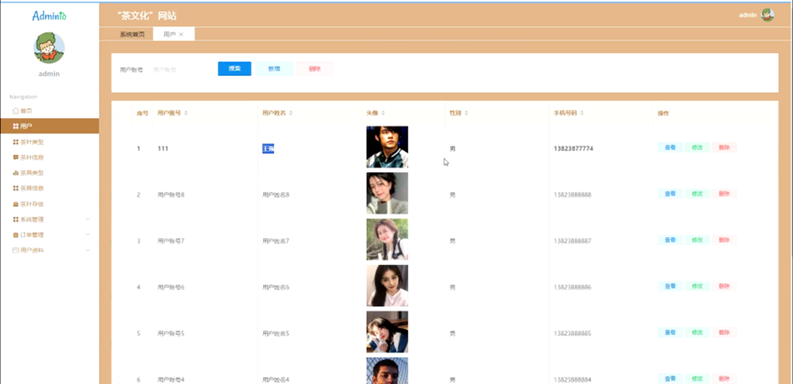Click the blue 搜索 button
793x384 pixels.
click(234, 69)
